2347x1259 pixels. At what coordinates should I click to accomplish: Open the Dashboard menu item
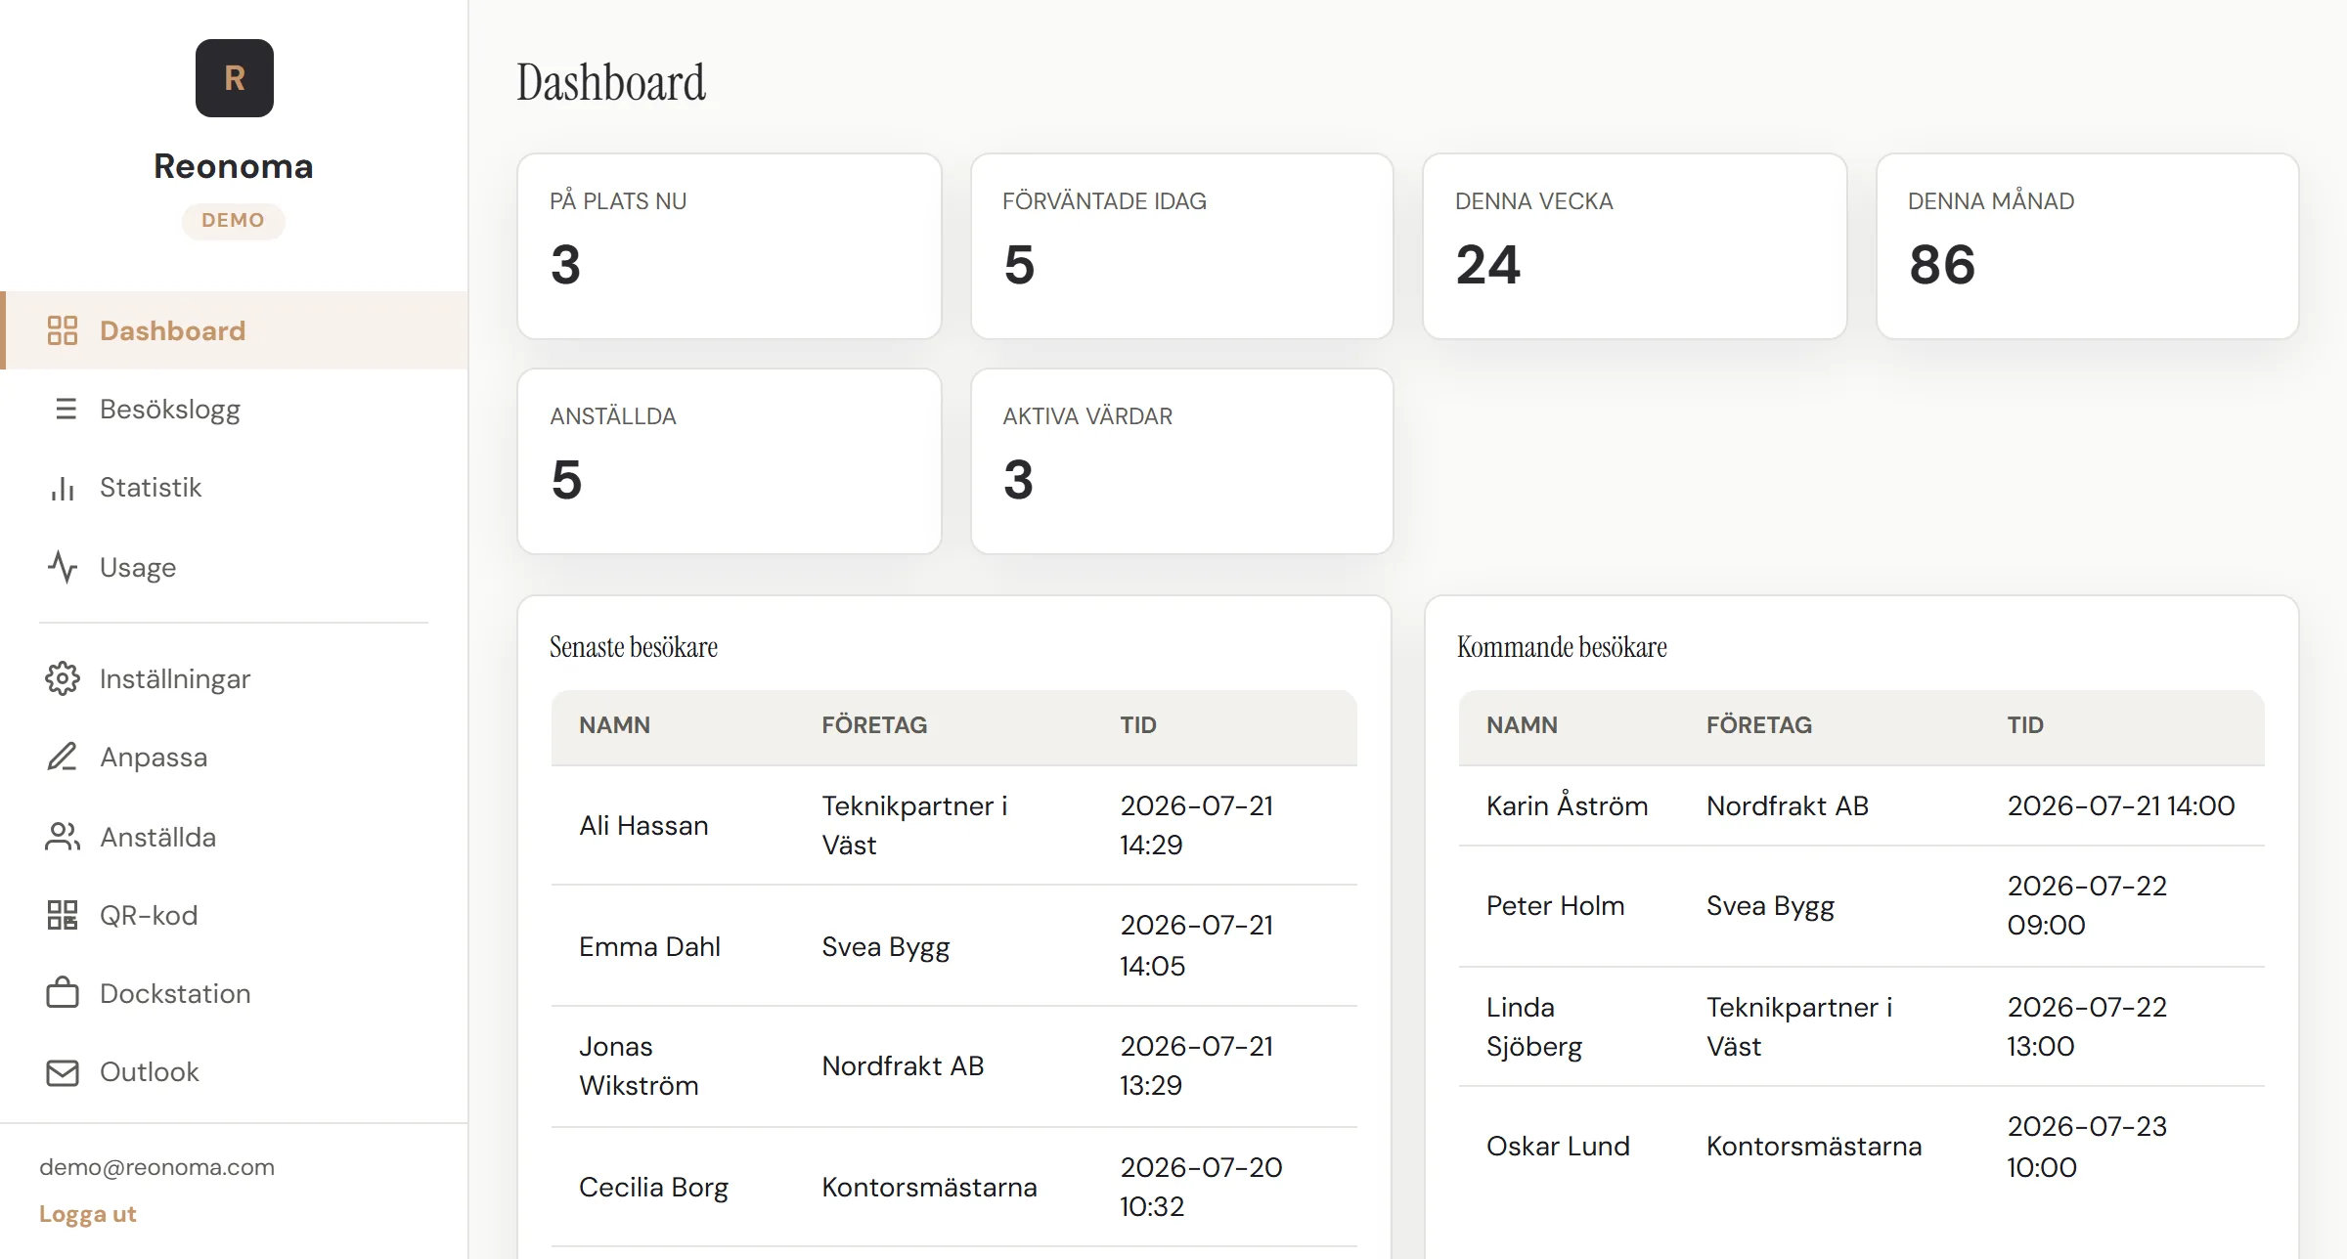tap(235, 330)
